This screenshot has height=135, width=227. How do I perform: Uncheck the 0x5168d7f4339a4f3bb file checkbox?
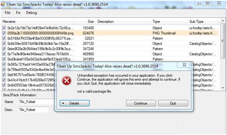click(4, 38)
